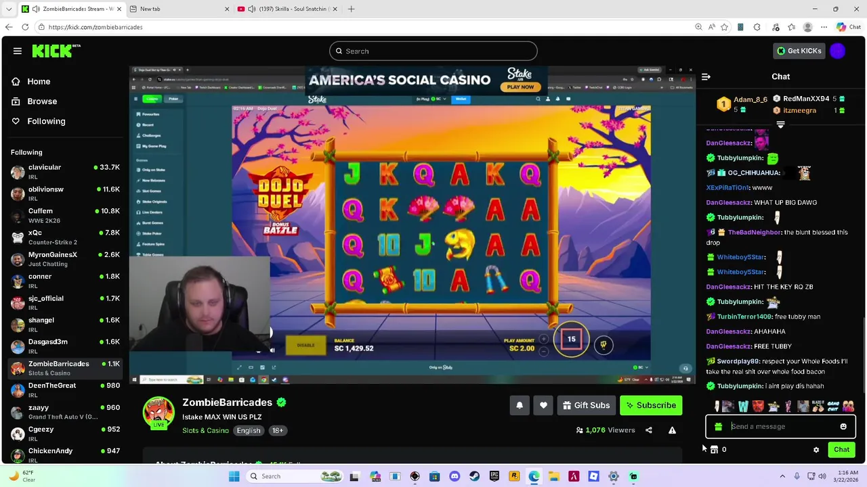Click the English language tag
Viewport: 867px width, 487px height.
coord(249,430)
